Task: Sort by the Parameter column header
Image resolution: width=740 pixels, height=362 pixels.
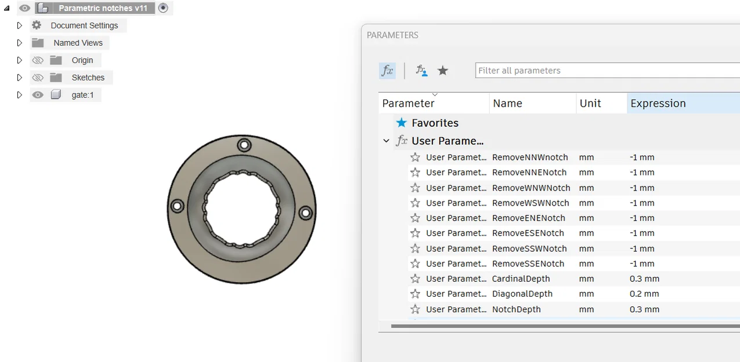Action: pos(434,103)
